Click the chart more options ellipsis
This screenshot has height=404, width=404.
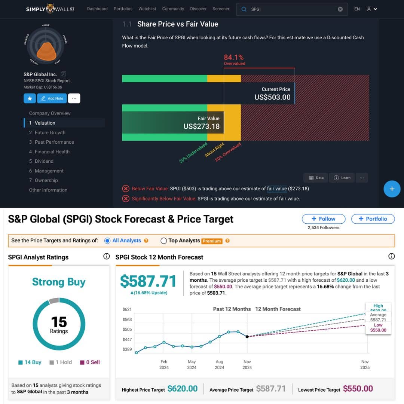(x=362, y=178)
